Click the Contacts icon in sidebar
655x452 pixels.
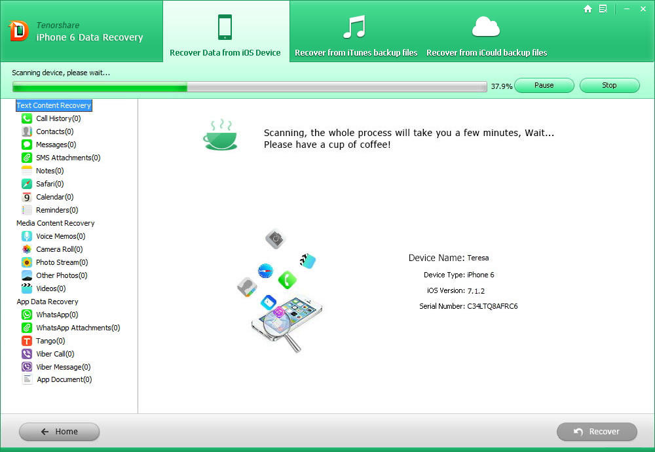(x=27, y=131)
